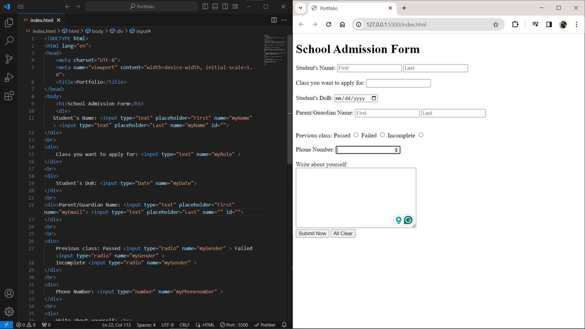Image resolution: width=585 pixels, height=329 pixels.
Task: Toggle the primary side bar layout icon
Action: (205, 7)
